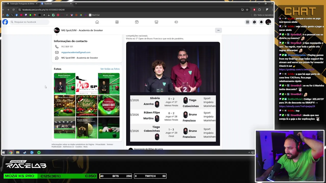Open the Google Drive bookmark

[x=81, y=15]
